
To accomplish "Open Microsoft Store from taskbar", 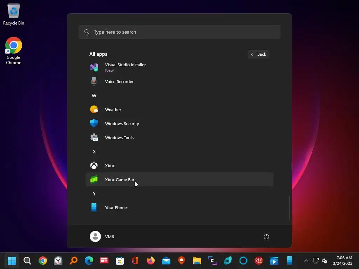I will point(120,261).
